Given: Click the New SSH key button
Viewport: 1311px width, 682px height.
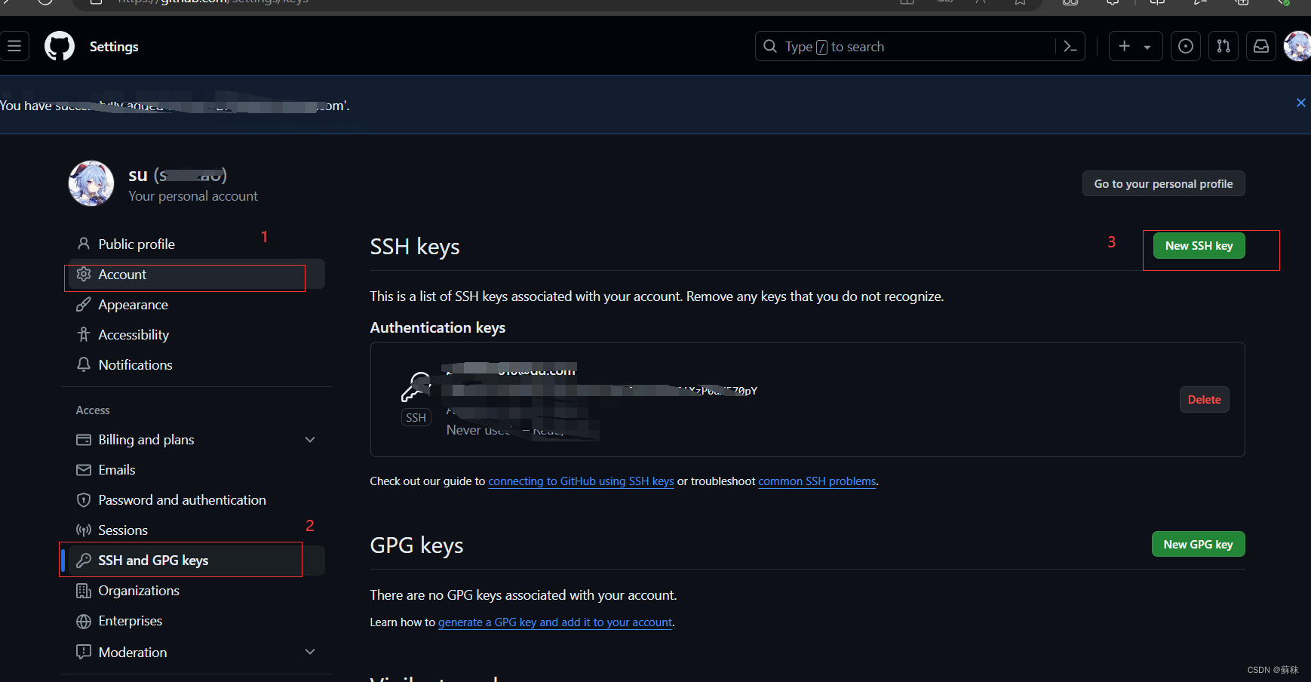Looking at the screenshot, I should (x=1199, y=246).
